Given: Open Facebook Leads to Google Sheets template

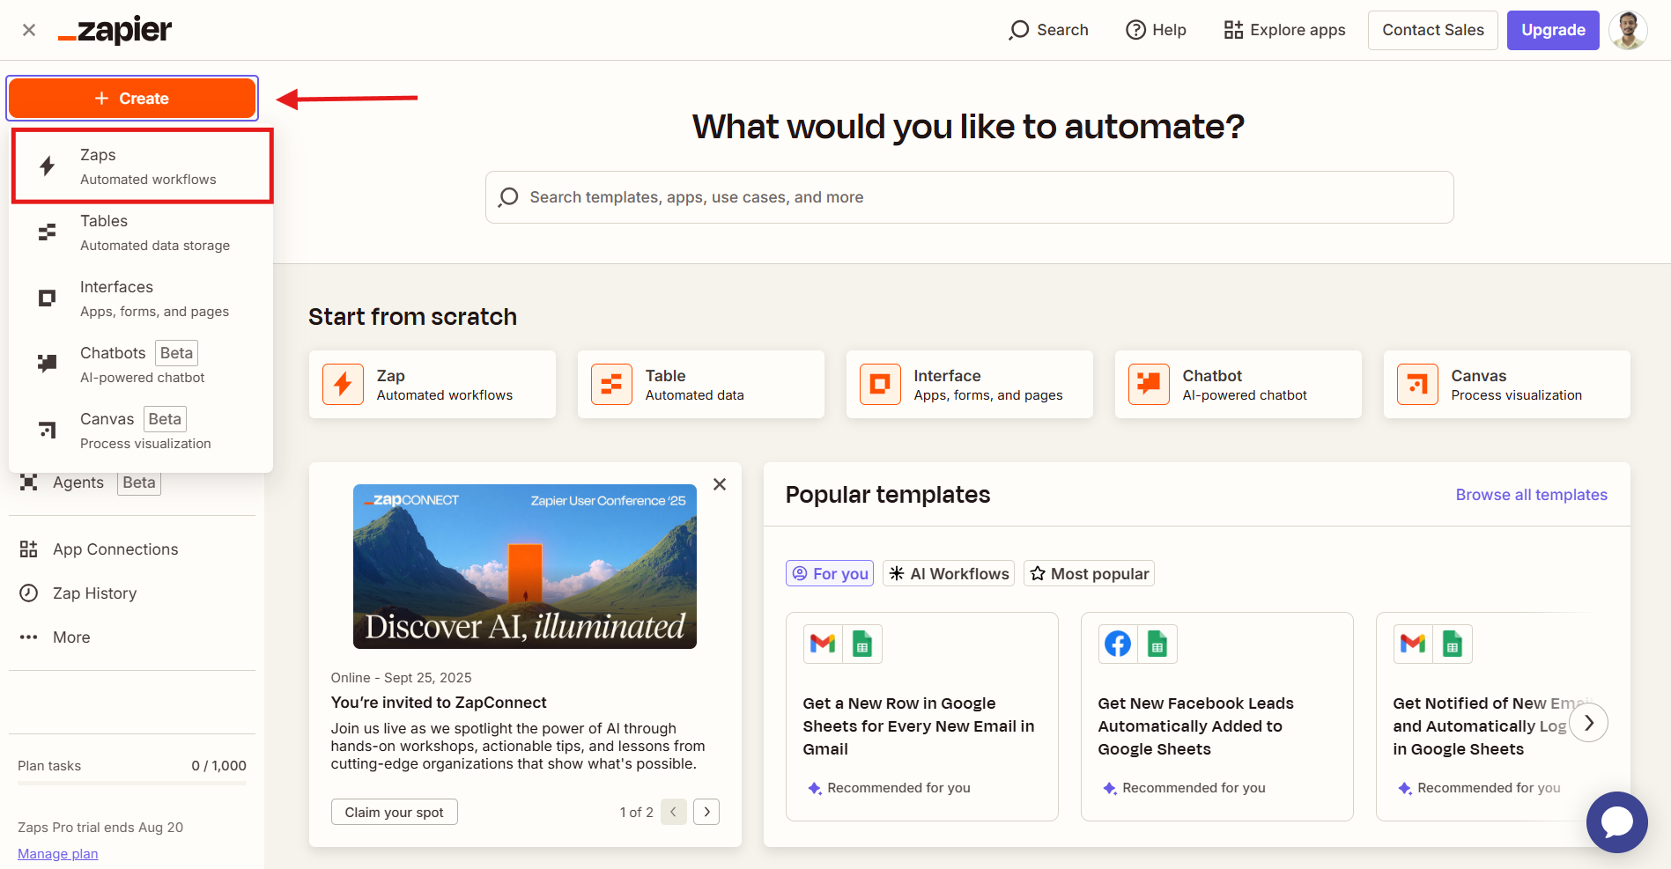Looking at the screenshot, I should pyautogui.click(x=1217, y=717).
